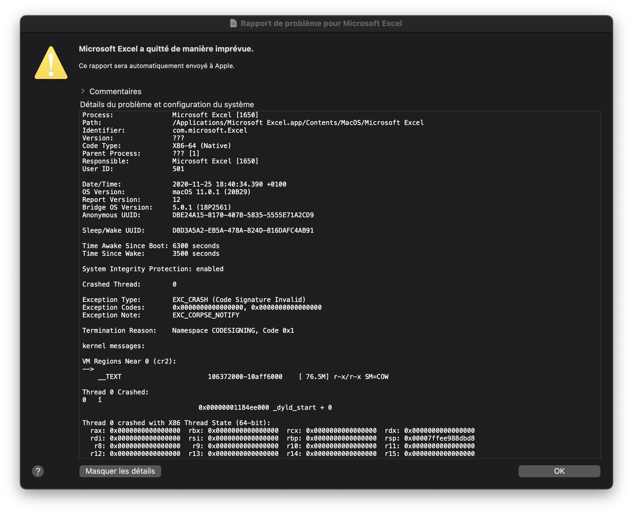Expand the Commentaires disclosure chevron
Image resolution: width=633 pixels, height=514 pixels.
[83, 91]
